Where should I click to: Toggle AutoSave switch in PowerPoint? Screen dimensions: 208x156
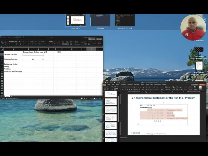[114, 83]
